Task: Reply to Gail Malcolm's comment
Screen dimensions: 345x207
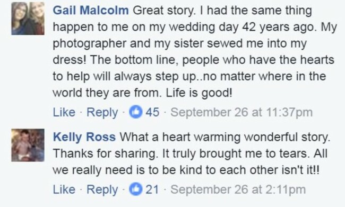Action: (102, 113)
